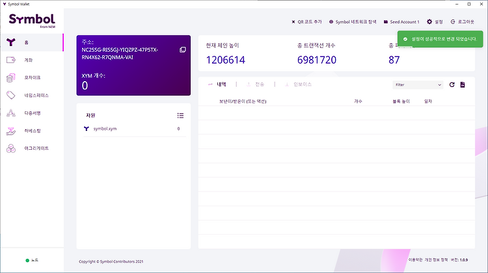488x273 pixels.
Task: Click the value 87 in stats
Action: (x=394, y=60)
